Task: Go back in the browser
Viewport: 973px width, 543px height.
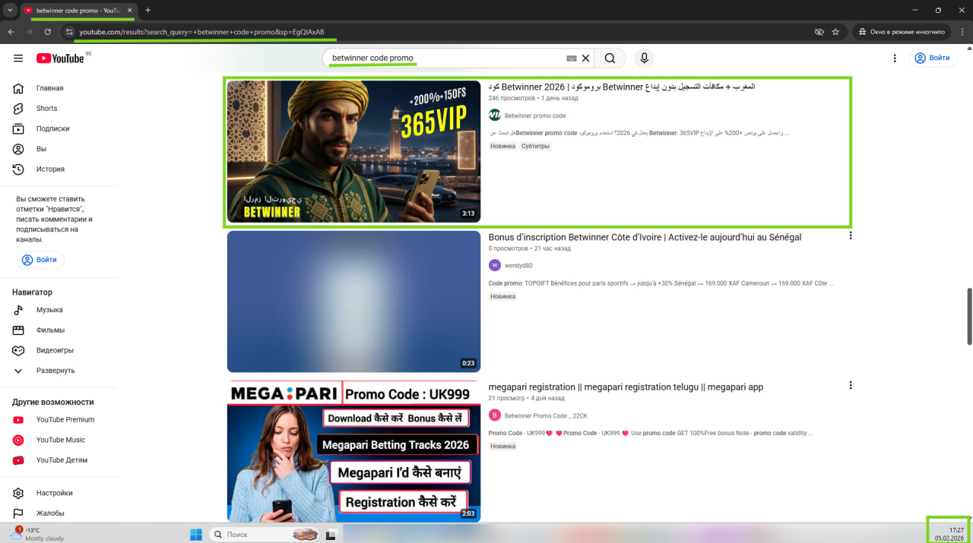Action: tap(11, 32)
